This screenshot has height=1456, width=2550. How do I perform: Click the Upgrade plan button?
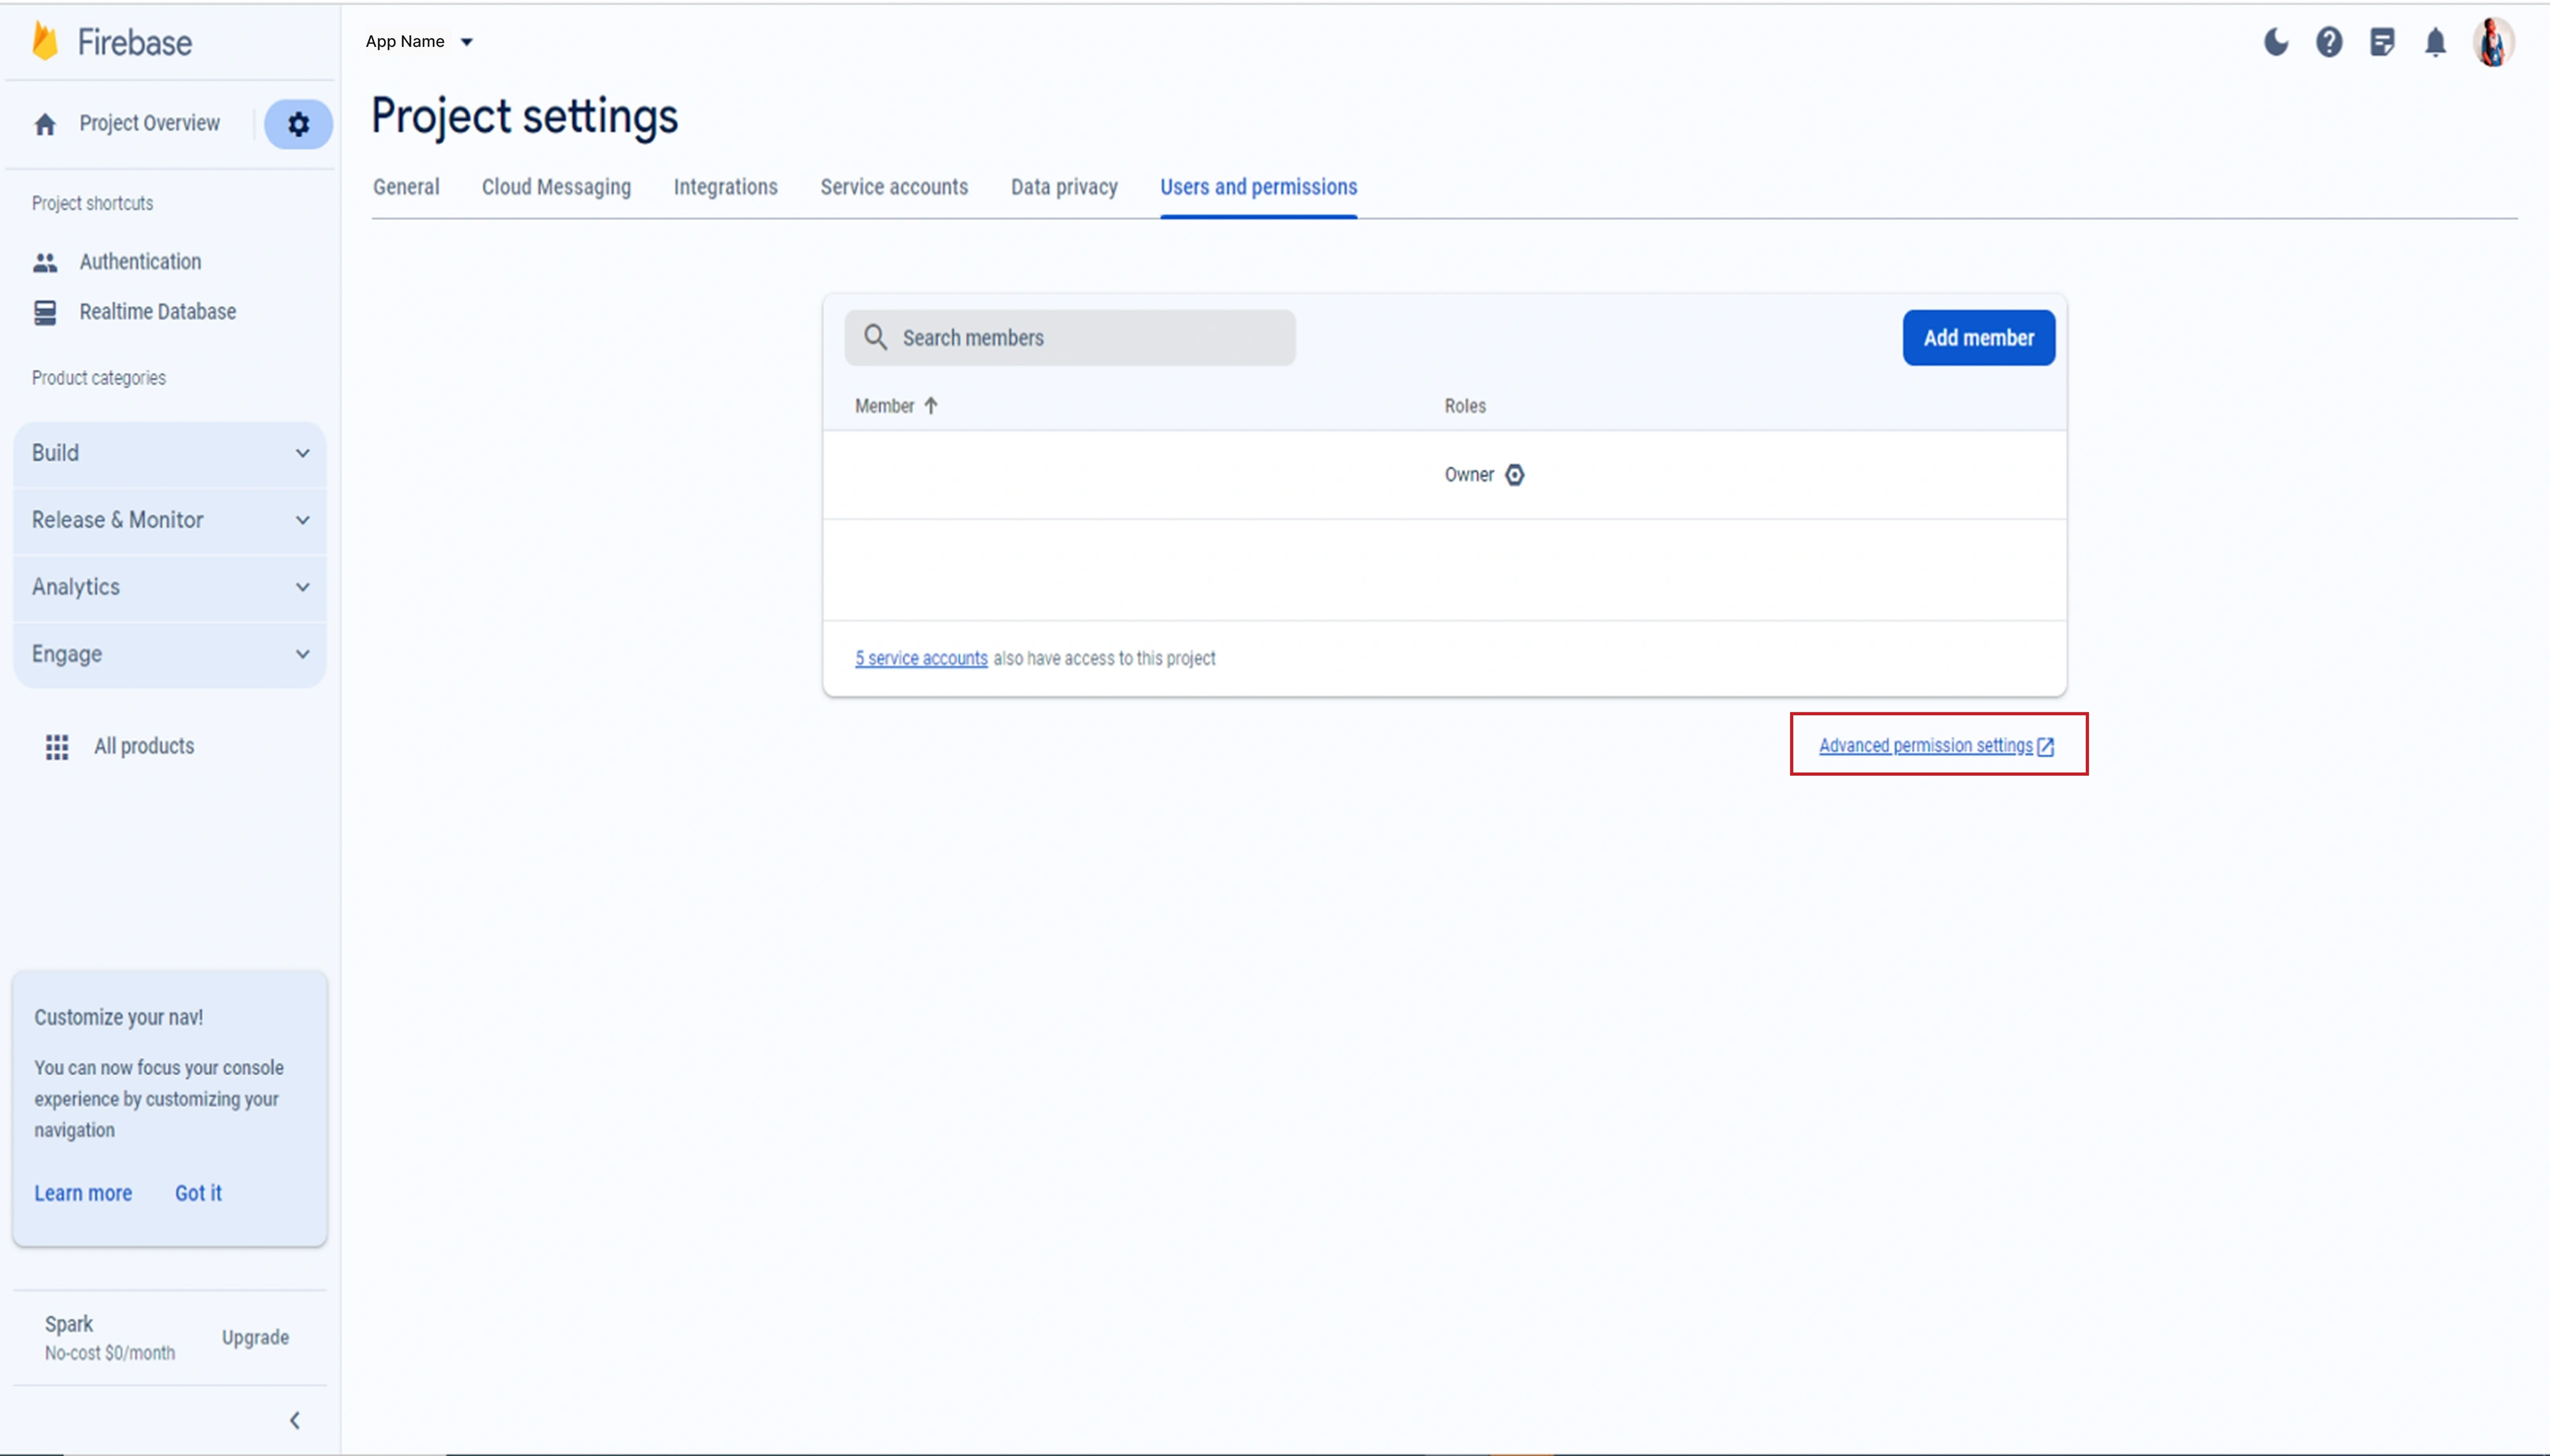255,1338
